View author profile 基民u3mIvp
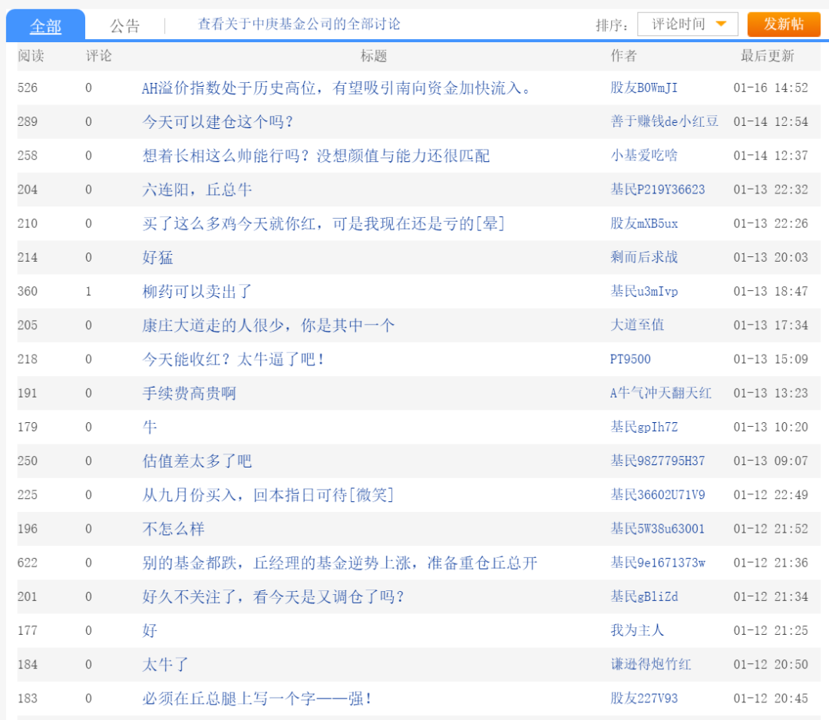829x720 pixels. click(x=644, y=291)
